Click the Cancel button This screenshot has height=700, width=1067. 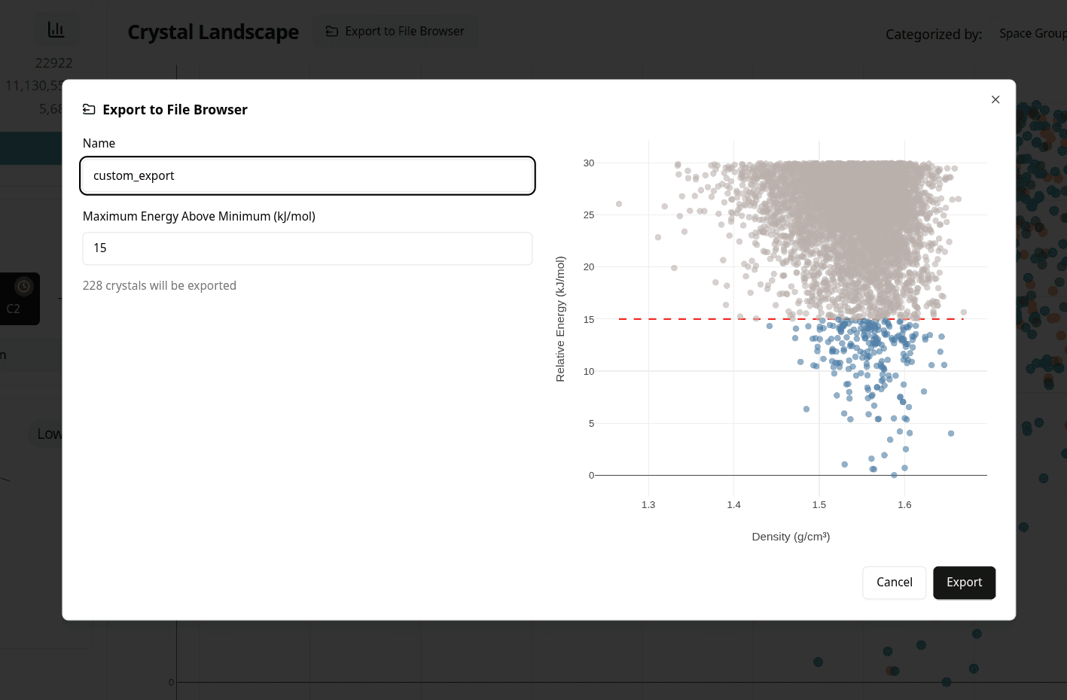click(894, 582)
